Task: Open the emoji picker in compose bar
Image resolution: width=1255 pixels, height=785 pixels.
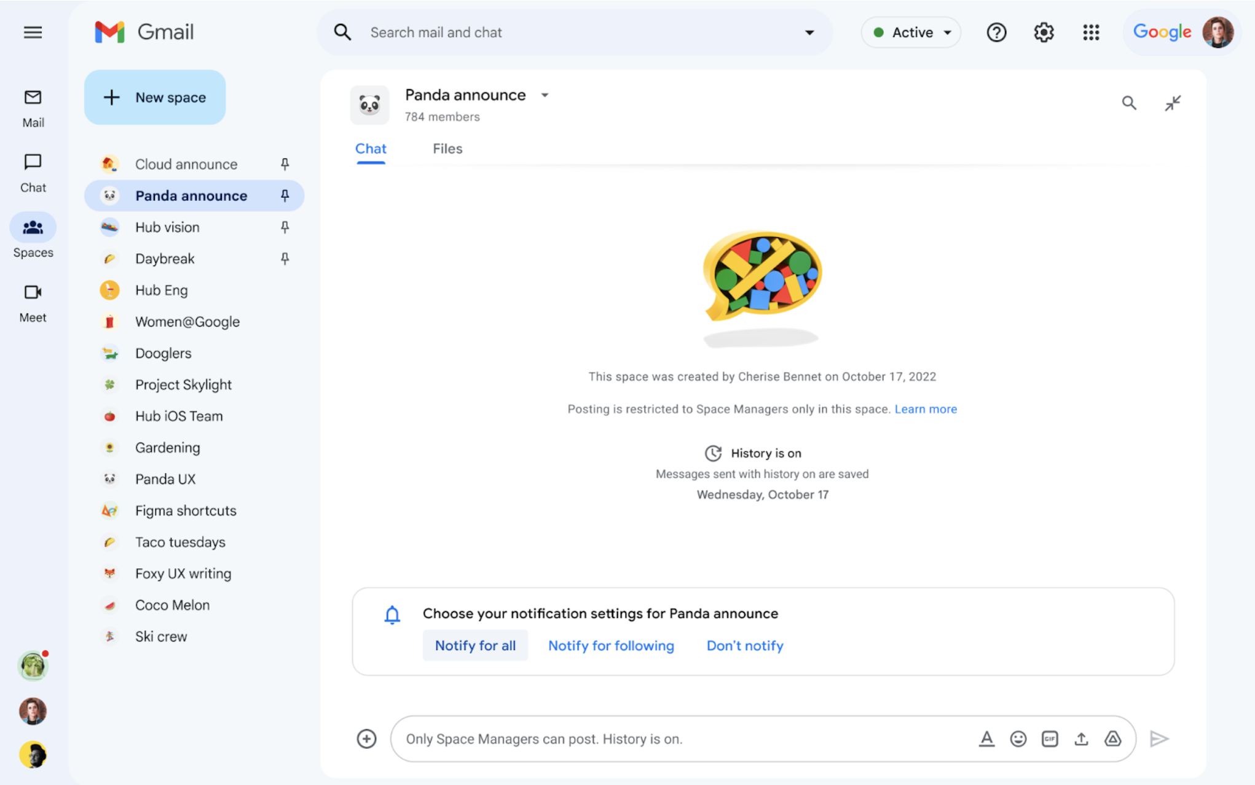Action: click(x=1018, y=739)
